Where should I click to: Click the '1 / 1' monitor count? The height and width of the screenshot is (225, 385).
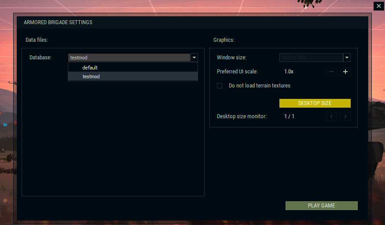pos(289,116)
